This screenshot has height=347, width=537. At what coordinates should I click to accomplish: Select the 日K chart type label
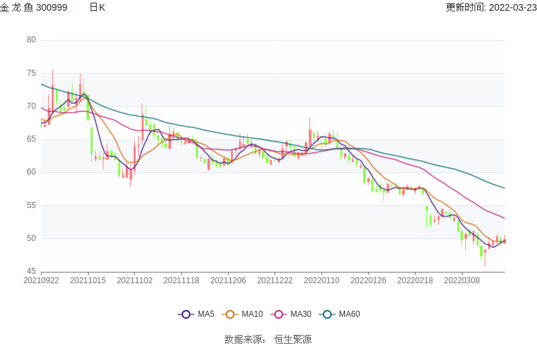[x=97, y=7]
